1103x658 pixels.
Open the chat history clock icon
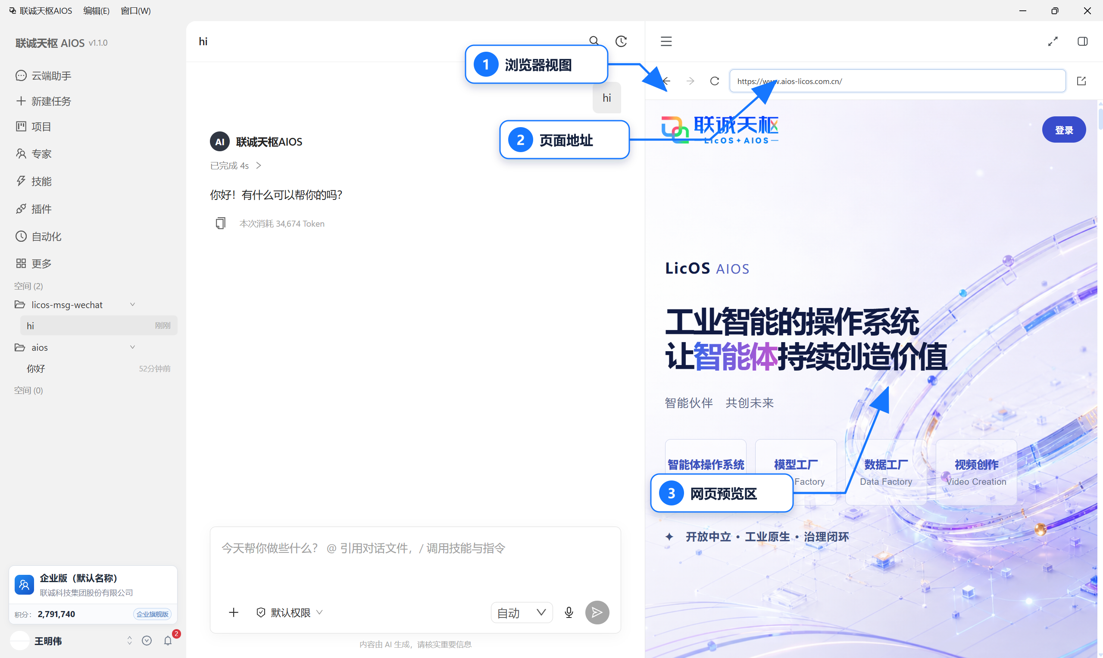pos(621,41)
